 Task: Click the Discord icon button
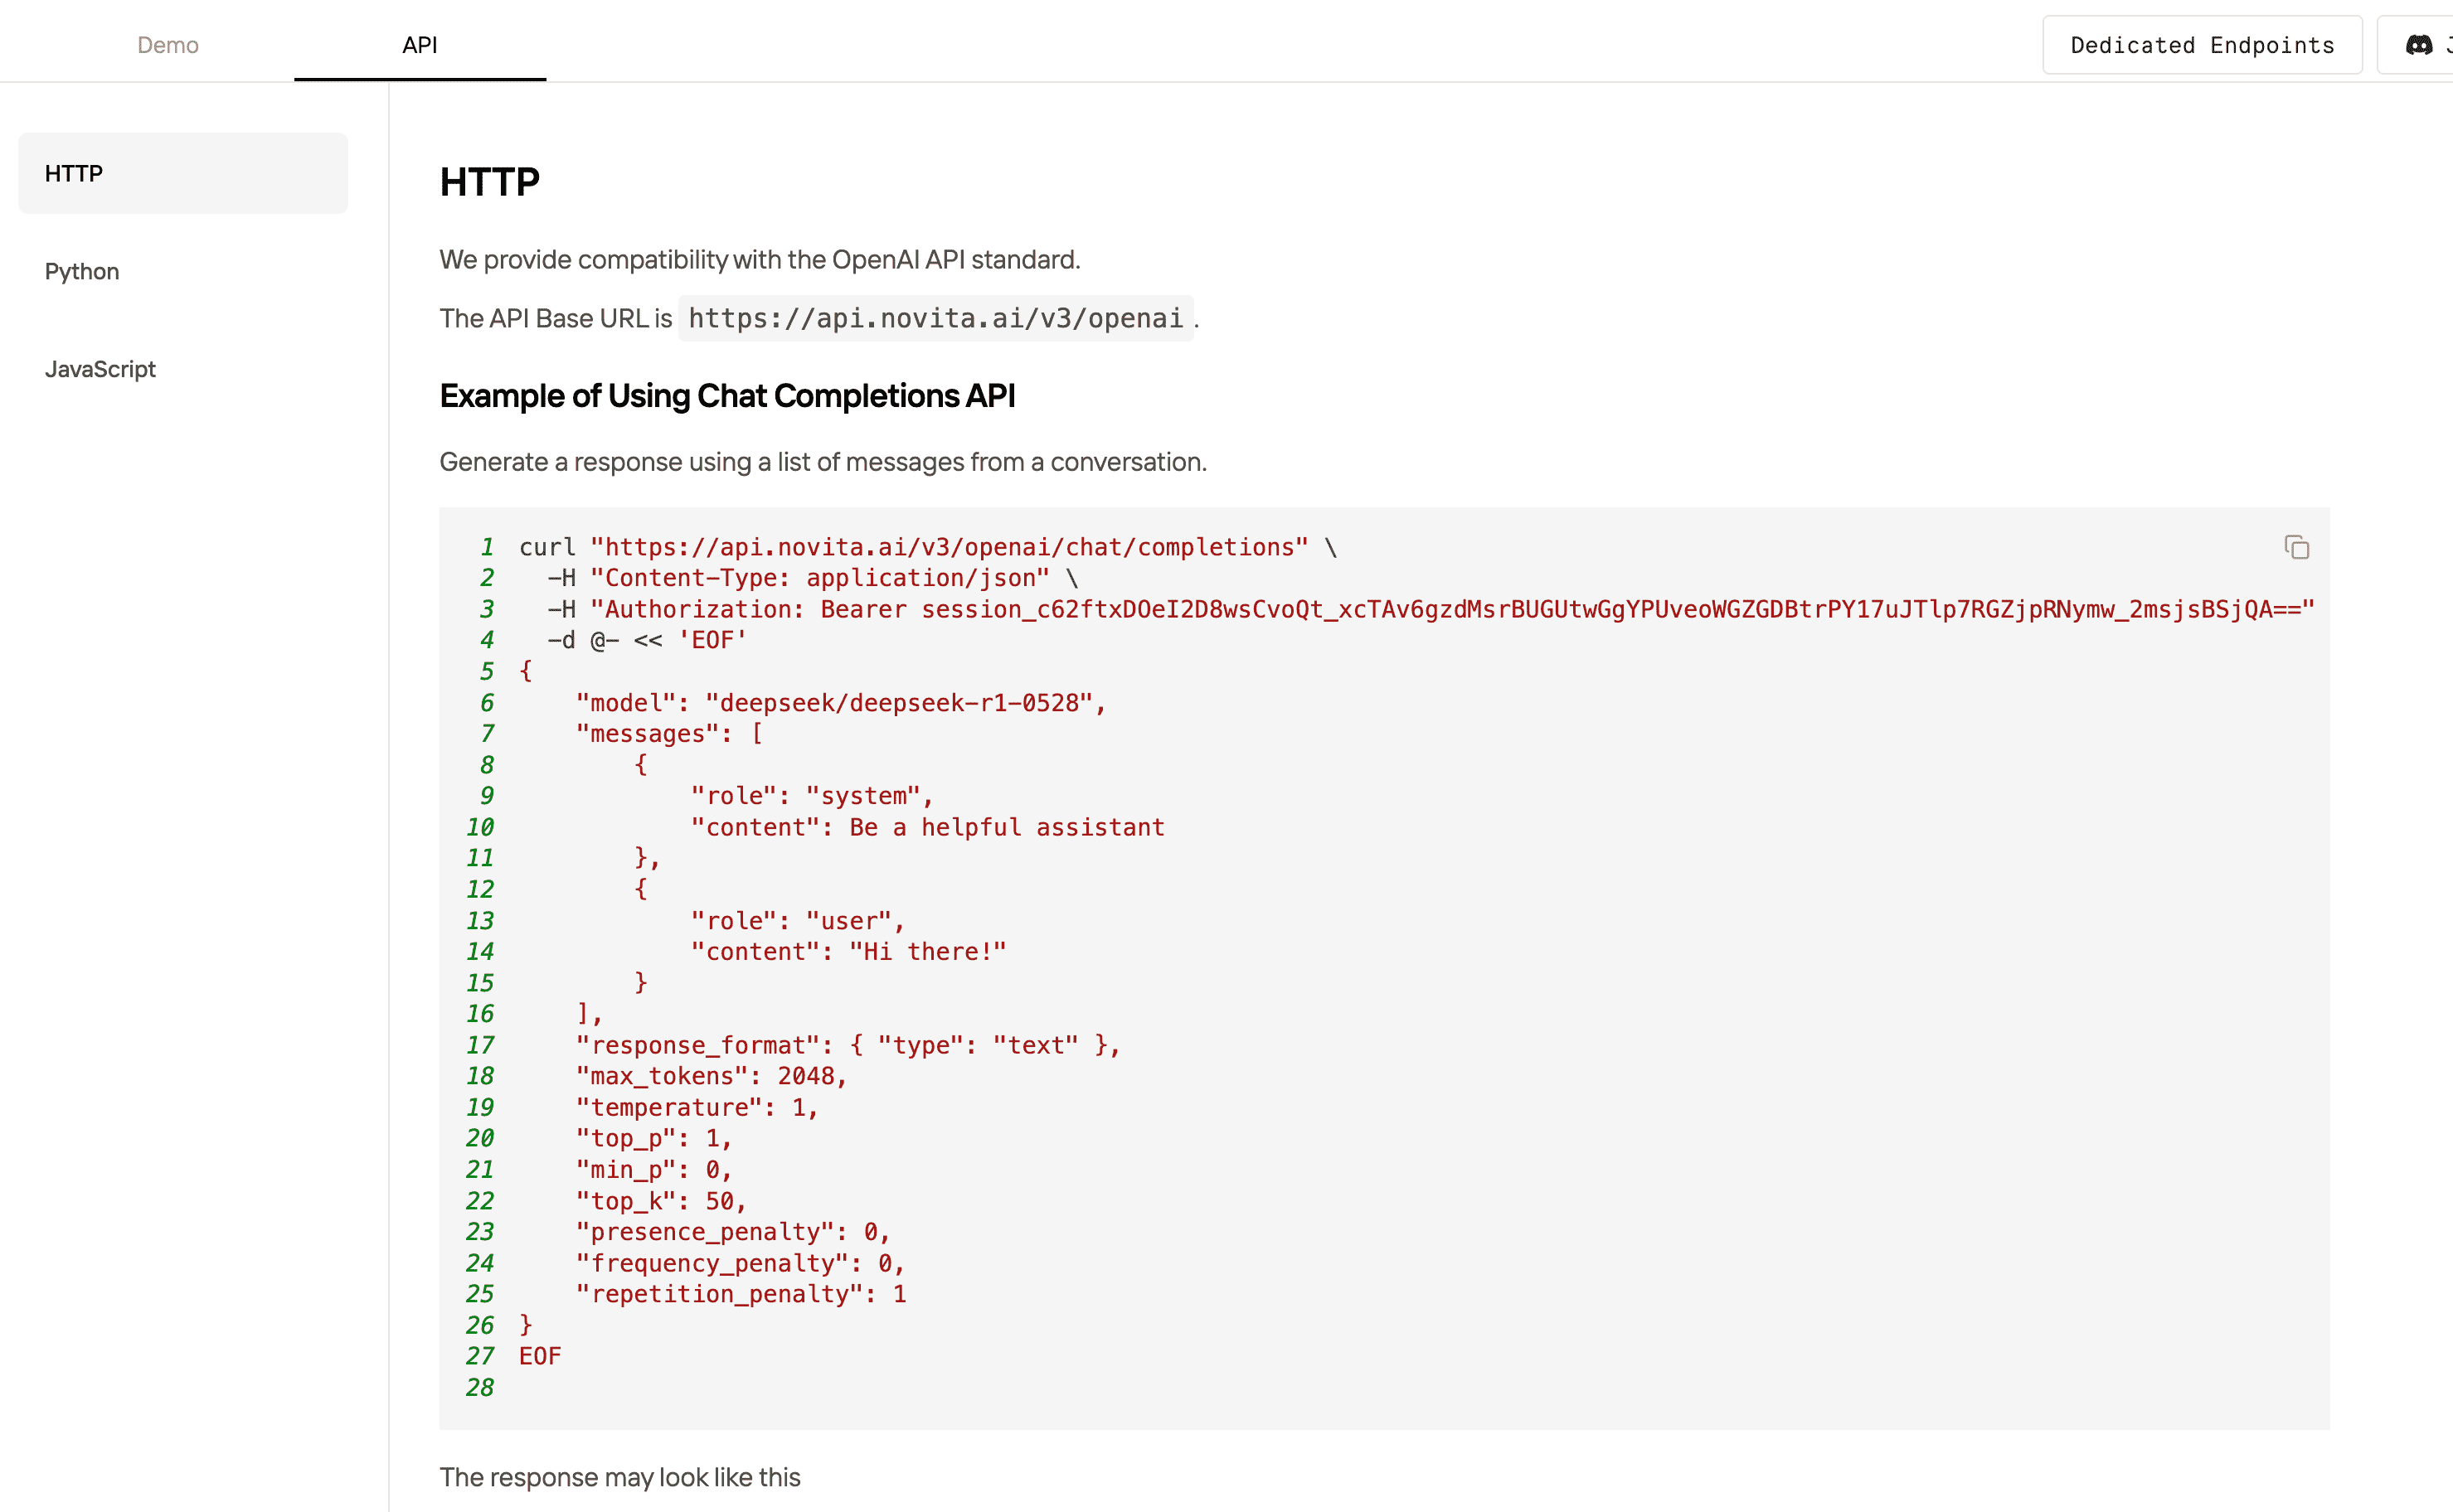point(2417,45)
